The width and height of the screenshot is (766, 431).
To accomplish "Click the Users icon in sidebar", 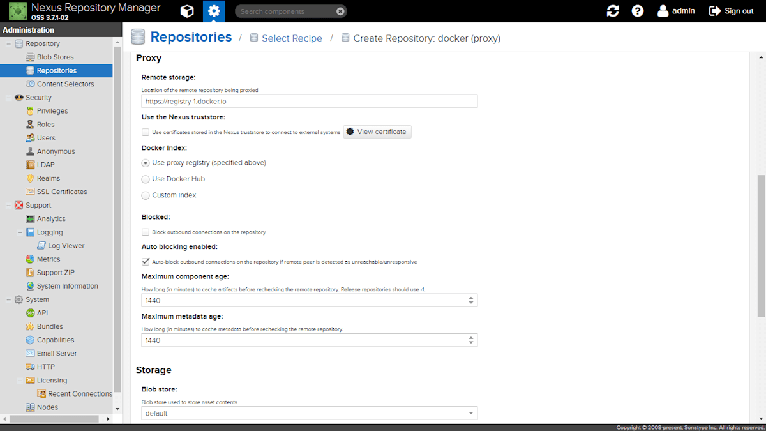I will point(30,138).
